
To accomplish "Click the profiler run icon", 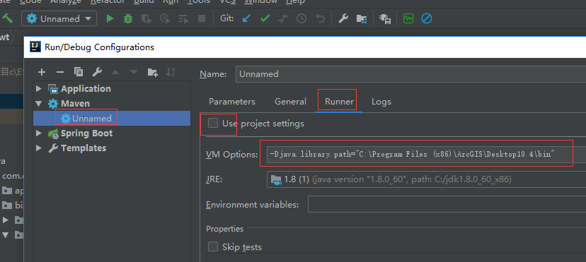I will [165, 18].
